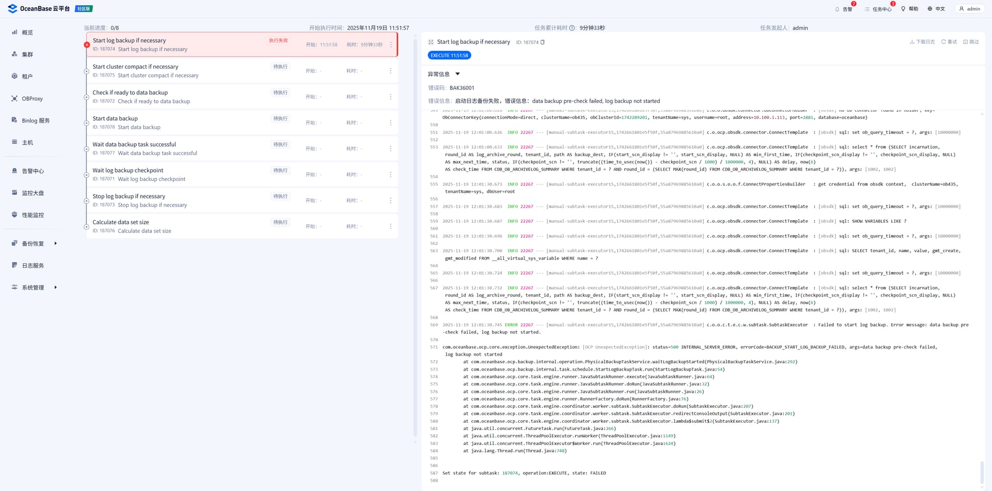This screenshot has height=491, width=992.
Task: Collapse the 异常信息 section arrow
Action: pos(457,74)
